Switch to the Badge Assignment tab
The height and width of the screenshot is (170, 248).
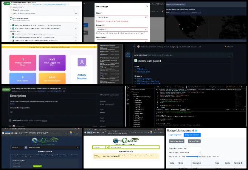(x=175, y=135)
